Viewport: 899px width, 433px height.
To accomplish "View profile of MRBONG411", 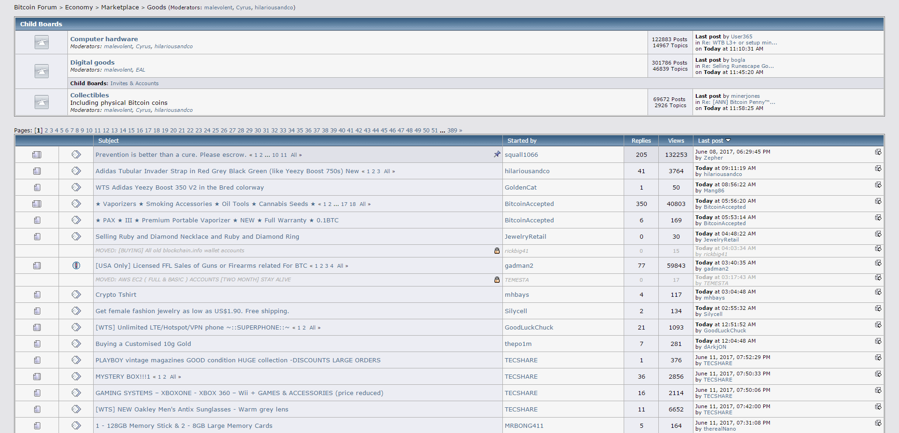I will tap(524, 426).
